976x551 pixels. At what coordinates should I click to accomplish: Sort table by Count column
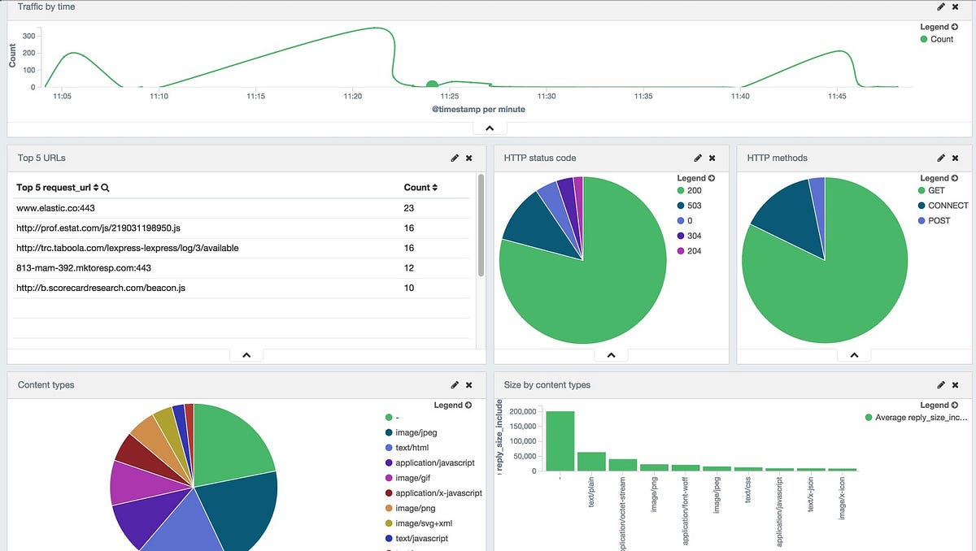(420, 188)
